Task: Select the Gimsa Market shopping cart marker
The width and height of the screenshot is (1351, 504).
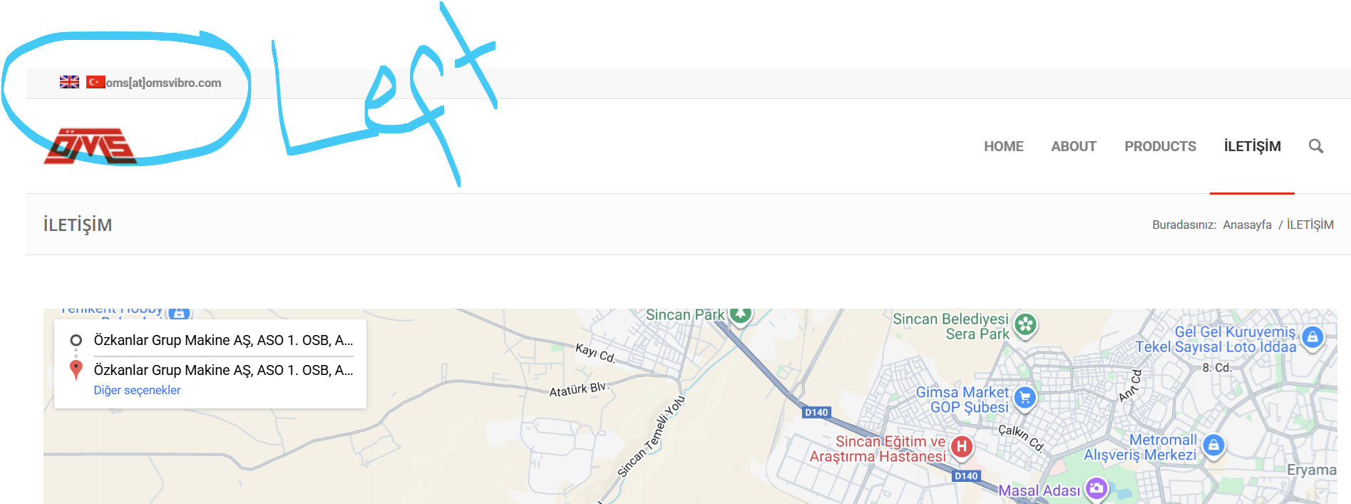Action: pyautogui.click(x=1025, y=398)
